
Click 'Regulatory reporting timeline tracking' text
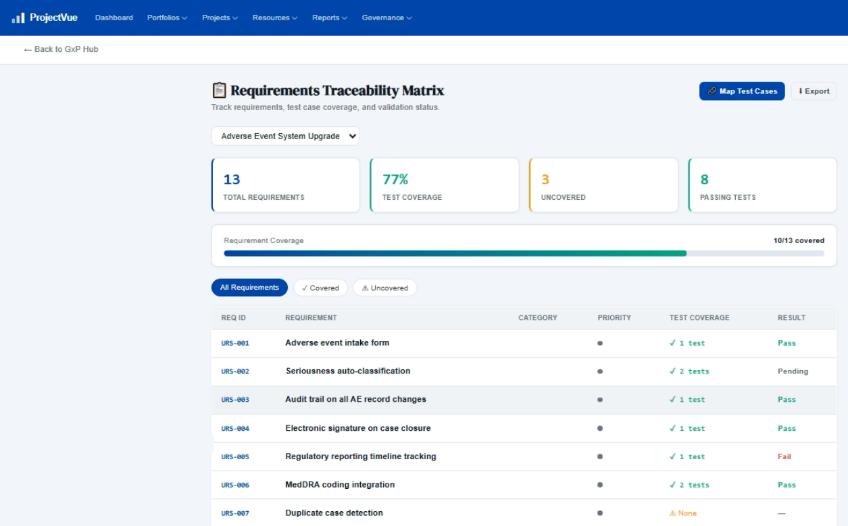(361, 456)
